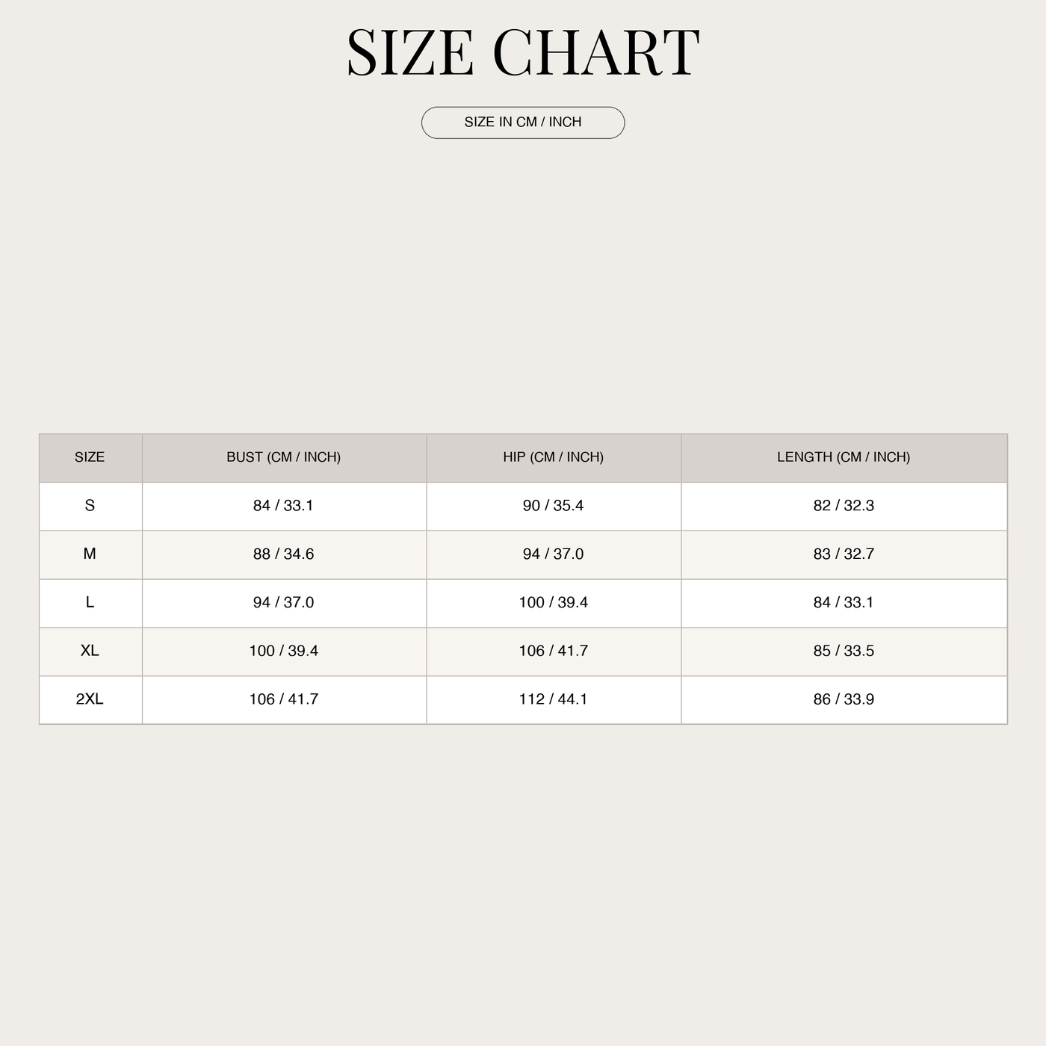Select the L size row label
Screen dimensions: 1046x1046
coord(90,603)
